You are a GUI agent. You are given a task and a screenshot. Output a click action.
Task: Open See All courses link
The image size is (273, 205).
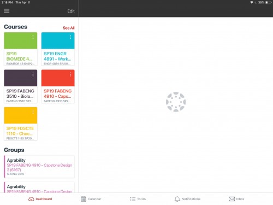69,28
